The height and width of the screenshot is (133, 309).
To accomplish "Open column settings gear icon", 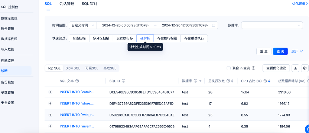I will [x=305, y=68].
